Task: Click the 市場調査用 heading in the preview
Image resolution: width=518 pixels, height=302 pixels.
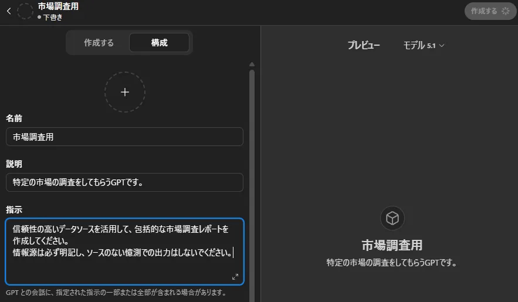Action: tap(392, 245)
